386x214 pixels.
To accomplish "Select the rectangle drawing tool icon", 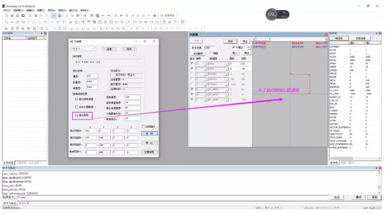I will coord(17,22).
